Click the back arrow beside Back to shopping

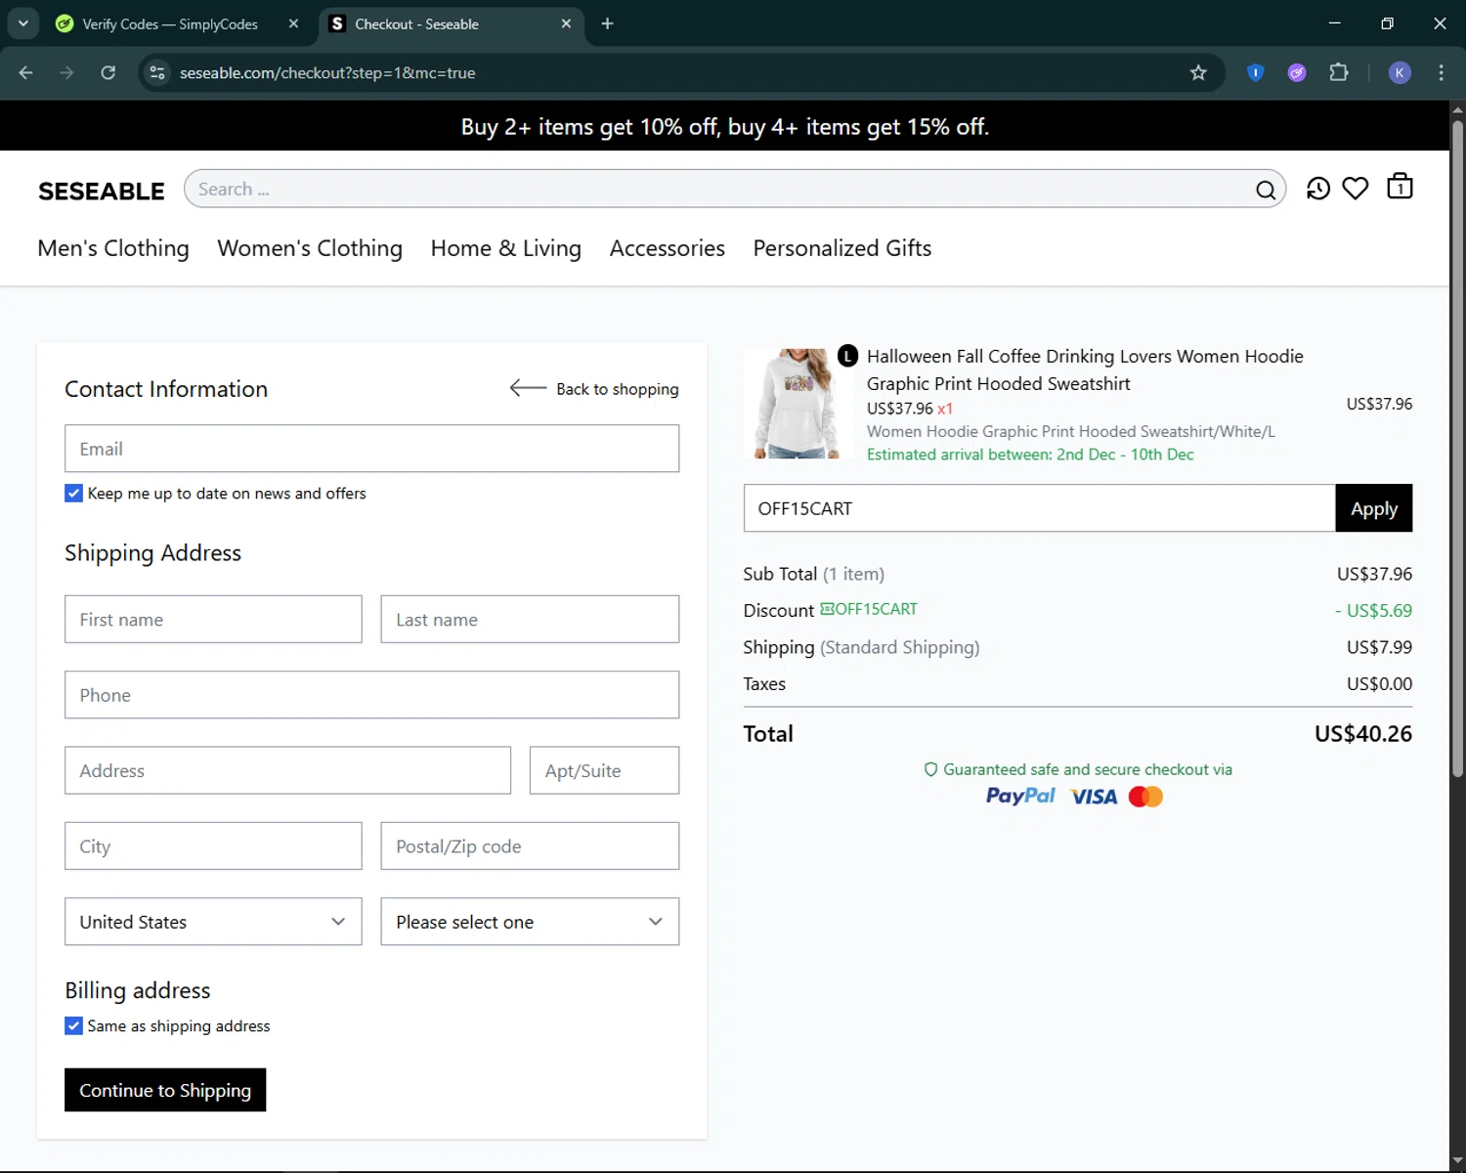pyautogui.click(x=528, y=388)
